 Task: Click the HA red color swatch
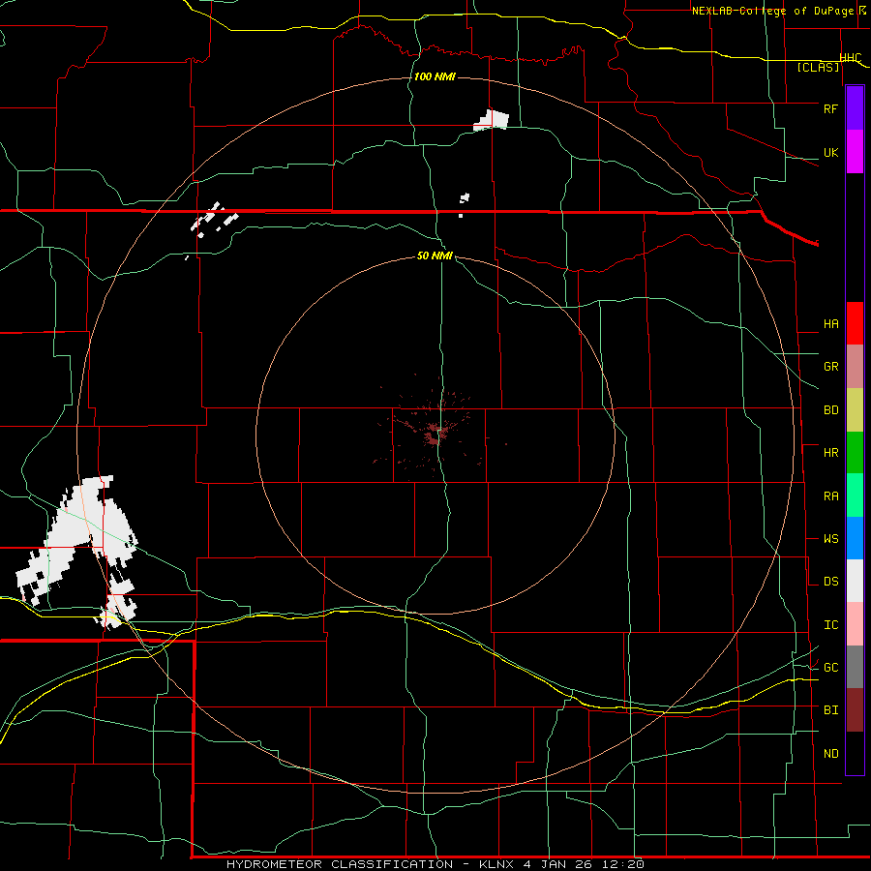855,323
